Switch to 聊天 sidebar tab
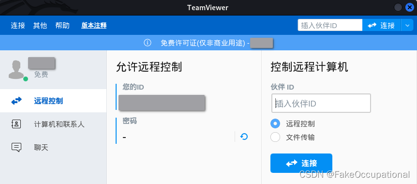Screen dimensions: 417x184 [53, 147]
